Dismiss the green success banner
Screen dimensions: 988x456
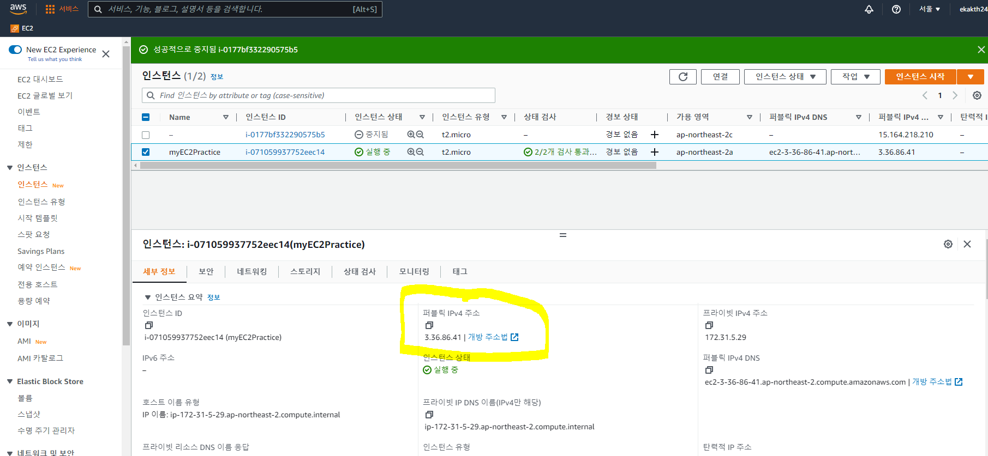[981, 50]
